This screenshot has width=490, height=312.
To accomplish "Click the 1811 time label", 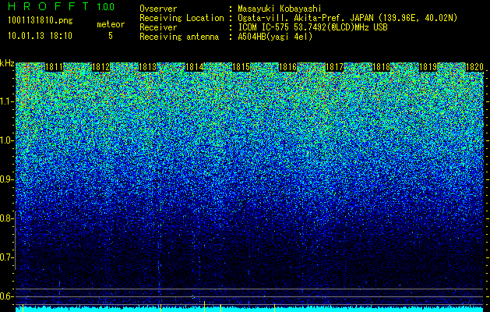I will click(x=54, y=67).
